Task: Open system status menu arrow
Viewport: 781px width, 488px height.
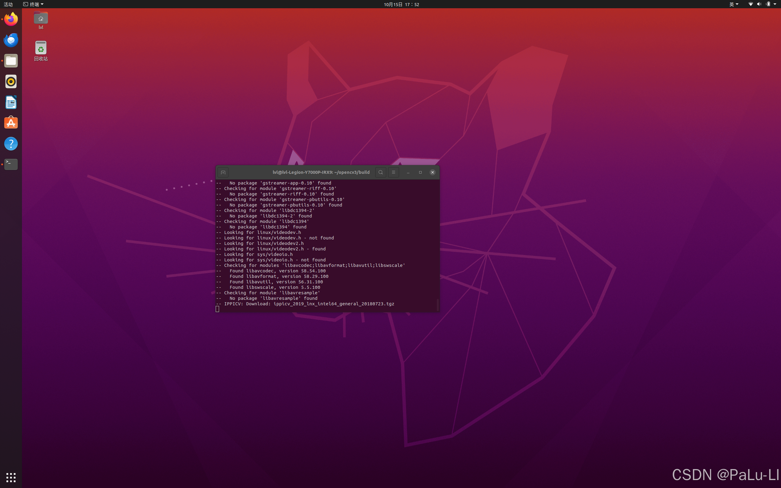Action: [775, 4]
